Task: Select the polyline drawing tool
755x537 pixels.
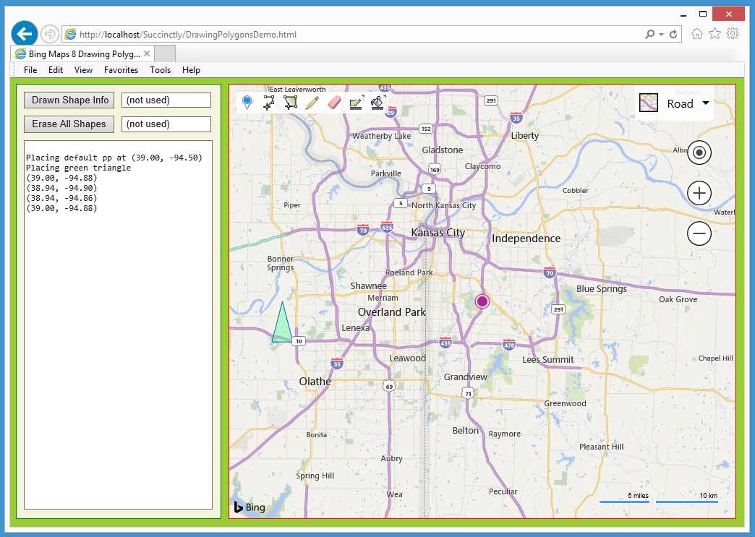Action: point(269,103)
